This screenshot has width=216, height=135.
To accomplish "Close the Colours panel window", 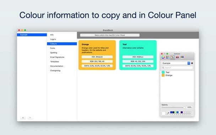I will (x=162, y=54).
